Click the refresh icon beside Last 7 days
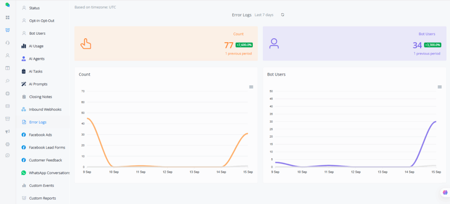450x204 pixels. click(283, 15)
